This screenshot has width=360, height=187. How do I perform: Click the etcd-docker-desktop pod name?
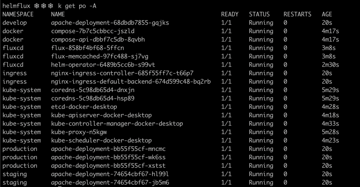[x=84, y=107]
